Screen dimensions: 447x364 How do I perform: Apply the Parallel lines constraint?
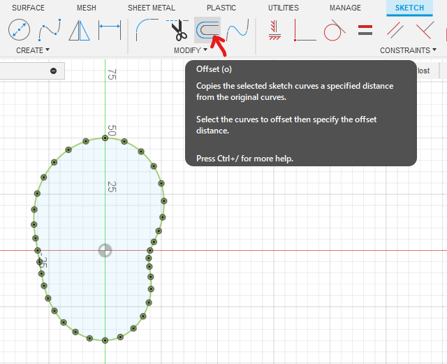[x=396, y=31]
